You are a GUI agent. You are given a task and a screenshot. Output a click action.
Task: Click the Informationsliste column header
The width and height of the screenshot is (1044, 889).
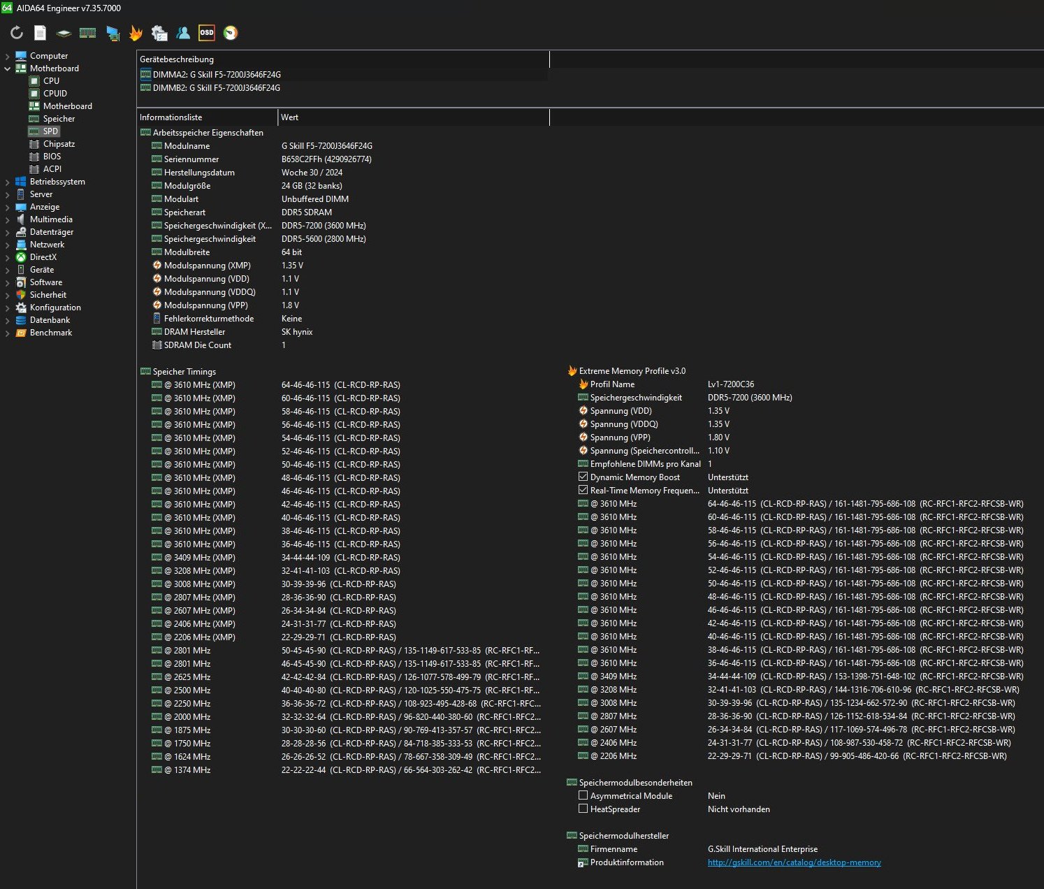coord(171,117)
